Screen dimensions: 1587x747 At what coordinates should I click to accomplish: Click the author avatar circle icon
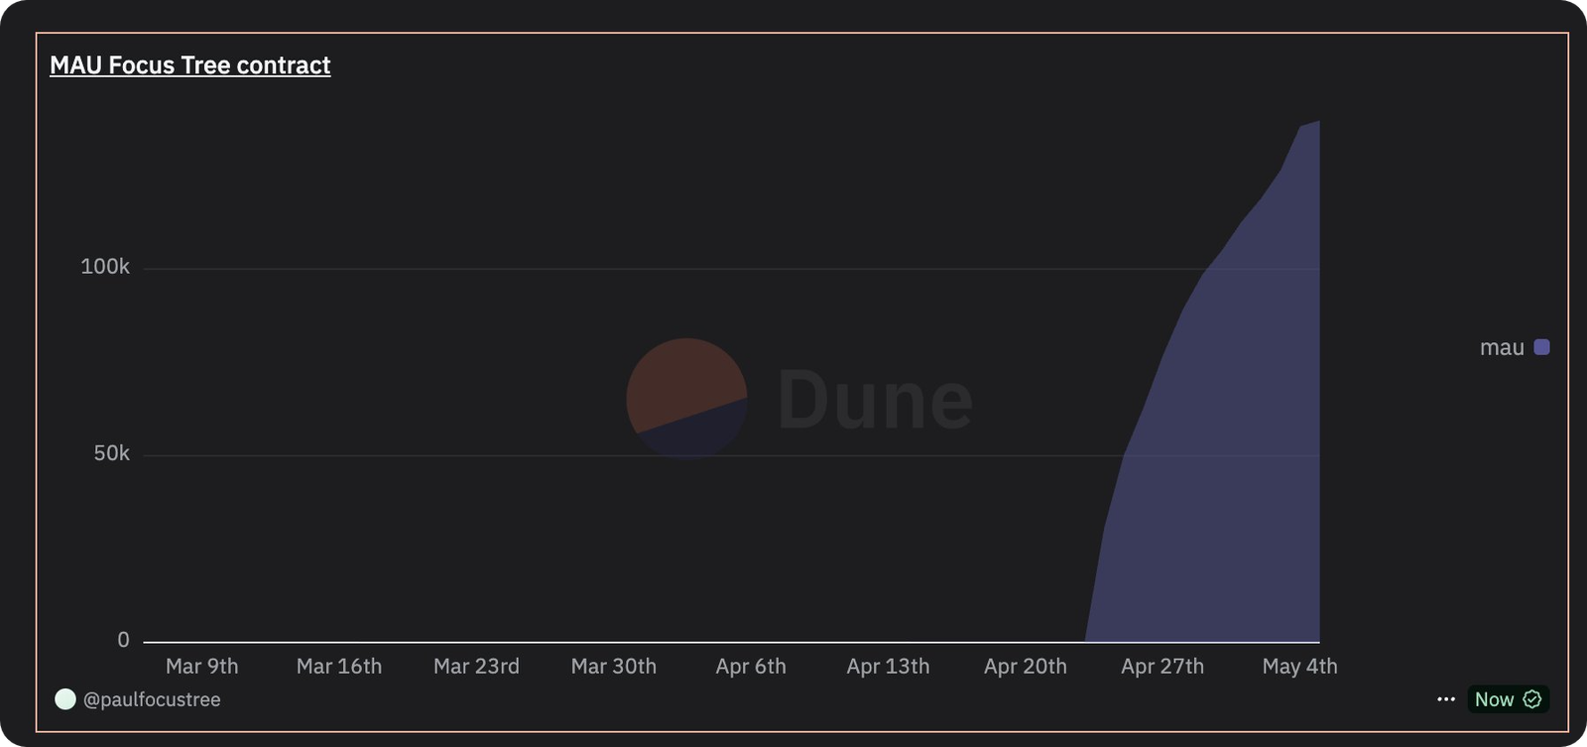(x=65, y=699)
